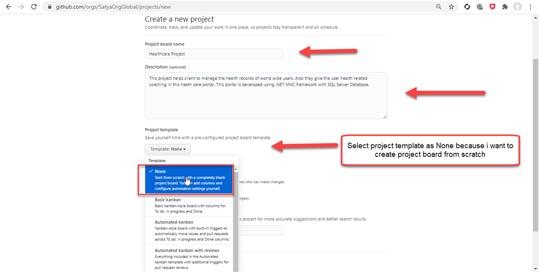Bookmark this page with the star icon
539x272 pixels.
[x=452, y=7]
